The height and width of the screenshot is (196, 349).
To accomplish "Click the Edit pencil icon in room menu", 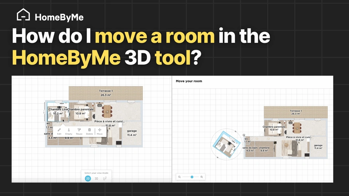I will point(59,130).
